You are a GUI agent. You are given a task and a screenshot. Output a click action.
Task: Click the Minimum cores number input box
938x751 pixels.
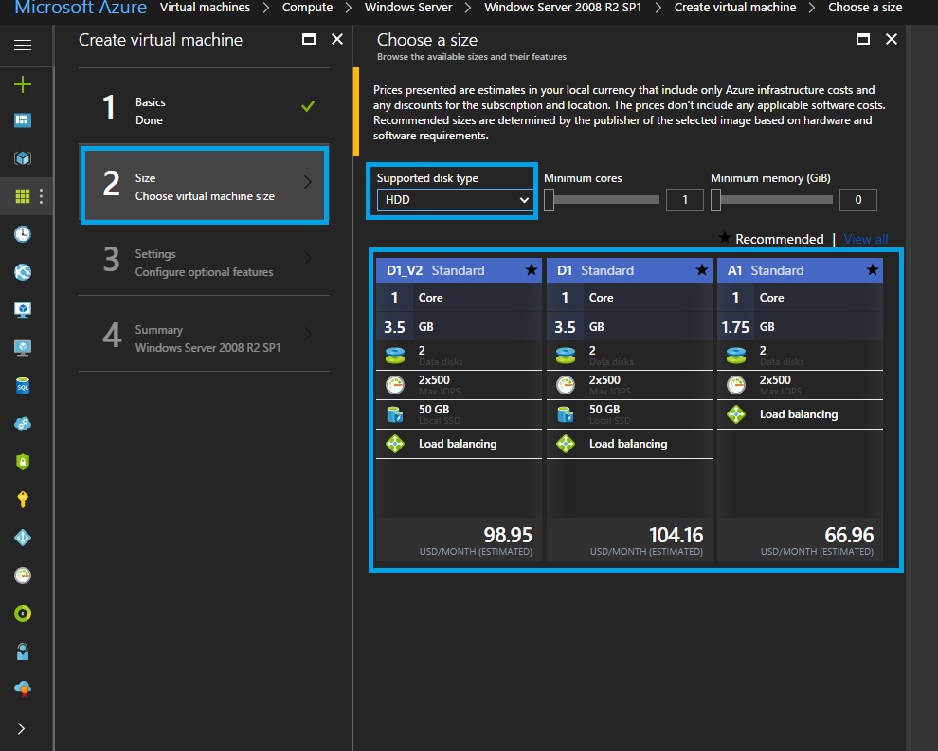(x=684, y=200)
